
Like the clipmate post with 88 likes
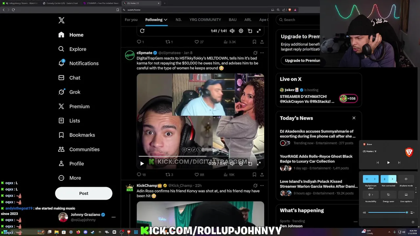coord(199,175)
